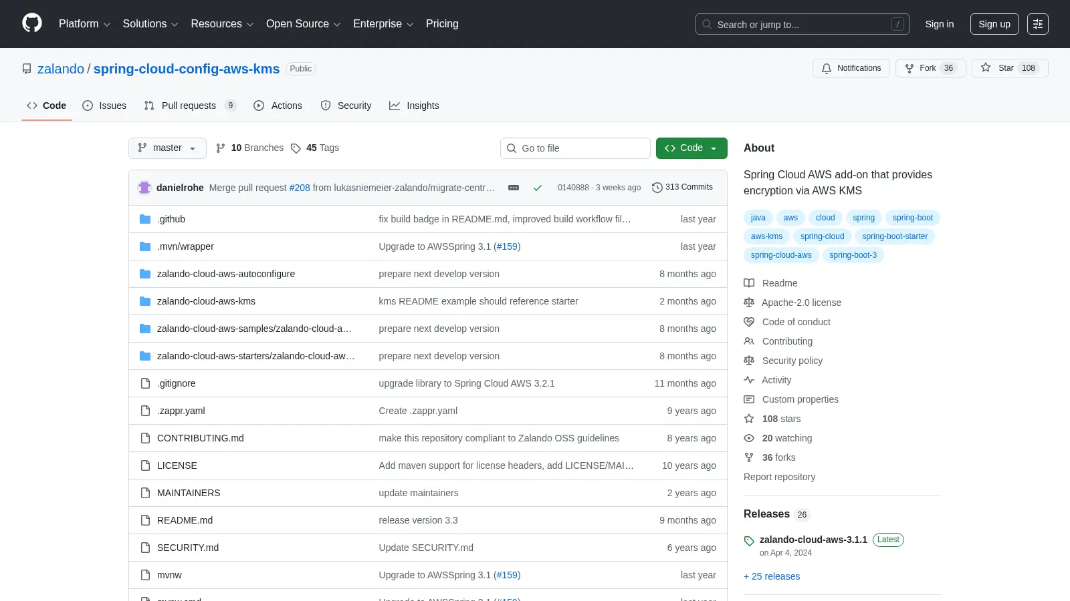Open the Pricing page
Image resolution: width=1070 pixels, height=601 pixels.
click(442, 24)
